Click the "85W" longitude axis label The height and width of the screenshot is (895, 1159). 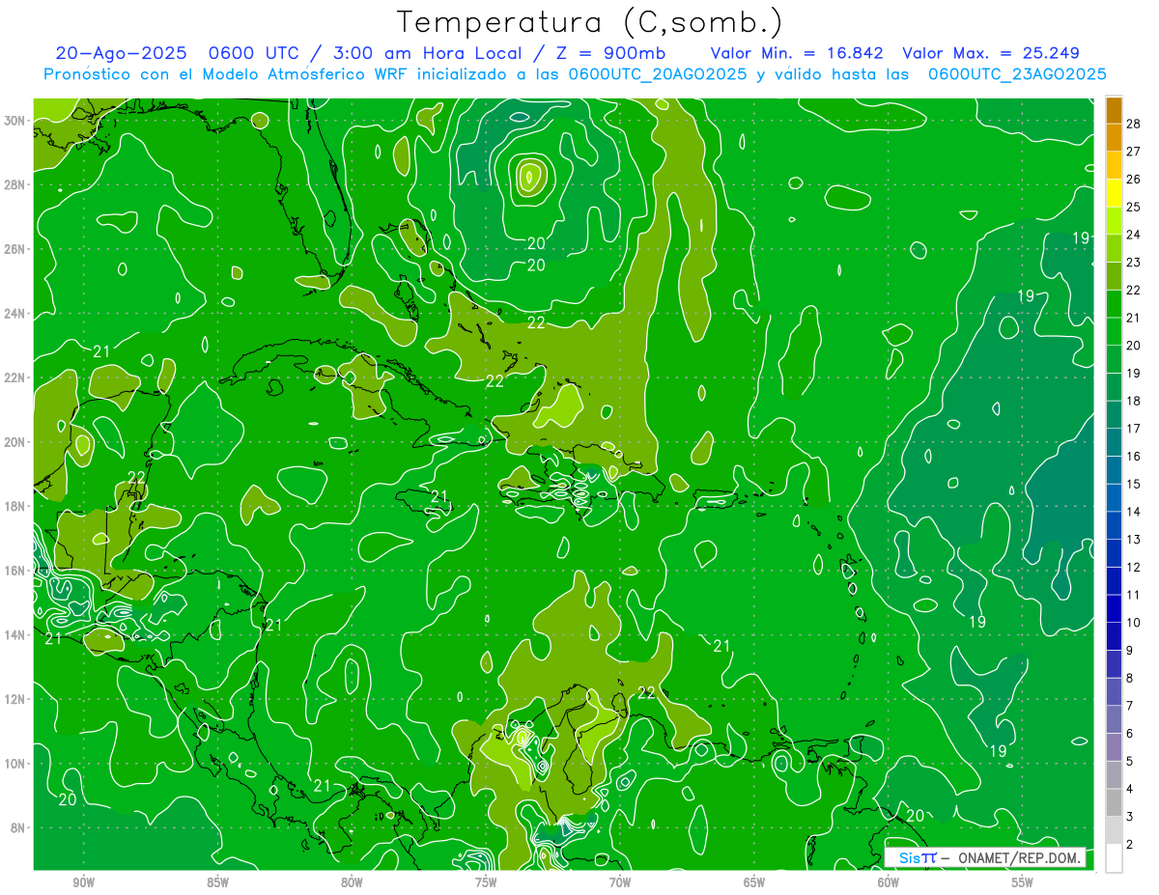point(217,882)
